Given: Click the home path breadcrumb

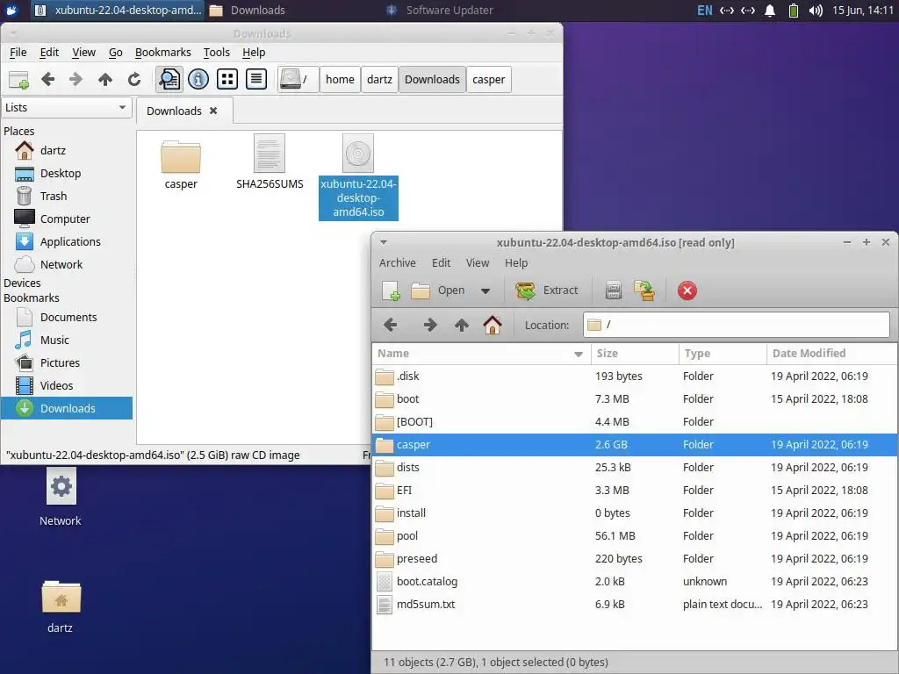Looking at the screenshot, I should tap(340, 79).
